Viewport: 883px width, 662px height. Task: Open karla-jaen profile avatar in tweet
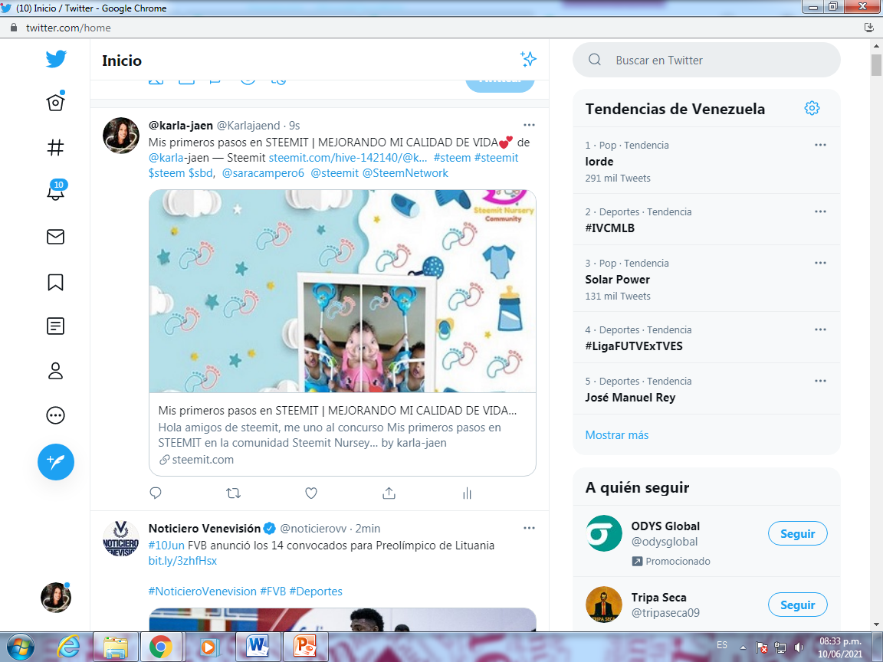(121, 136)
